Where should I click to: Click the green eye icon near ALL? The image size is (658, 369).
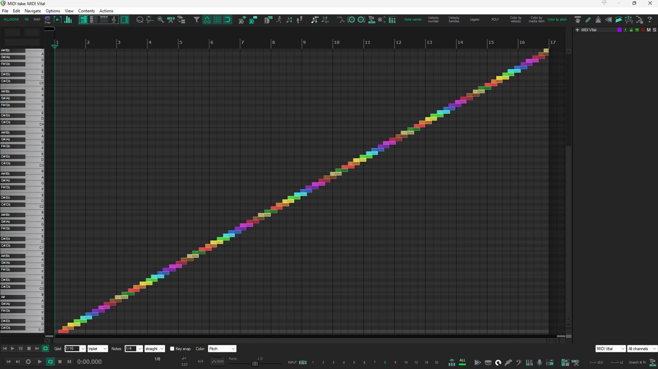pyautogui.click(x=452, y=362)
